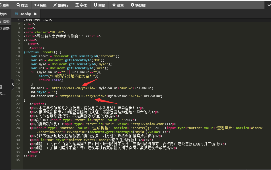Open the 替换 replace tool
This screenshot has width=271, height=170.
[41, 5]
